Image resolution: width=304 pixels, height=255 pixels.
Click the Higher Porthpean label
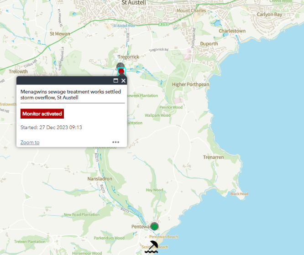[191, 84]
